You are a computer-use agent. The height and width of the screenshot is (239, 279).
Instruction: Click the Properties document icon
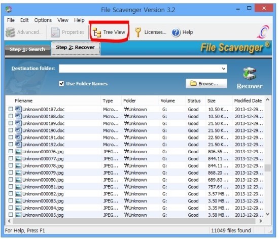click(x=55, y=32)
